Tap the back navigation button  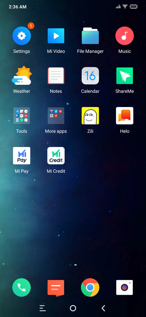coord(103,308)
